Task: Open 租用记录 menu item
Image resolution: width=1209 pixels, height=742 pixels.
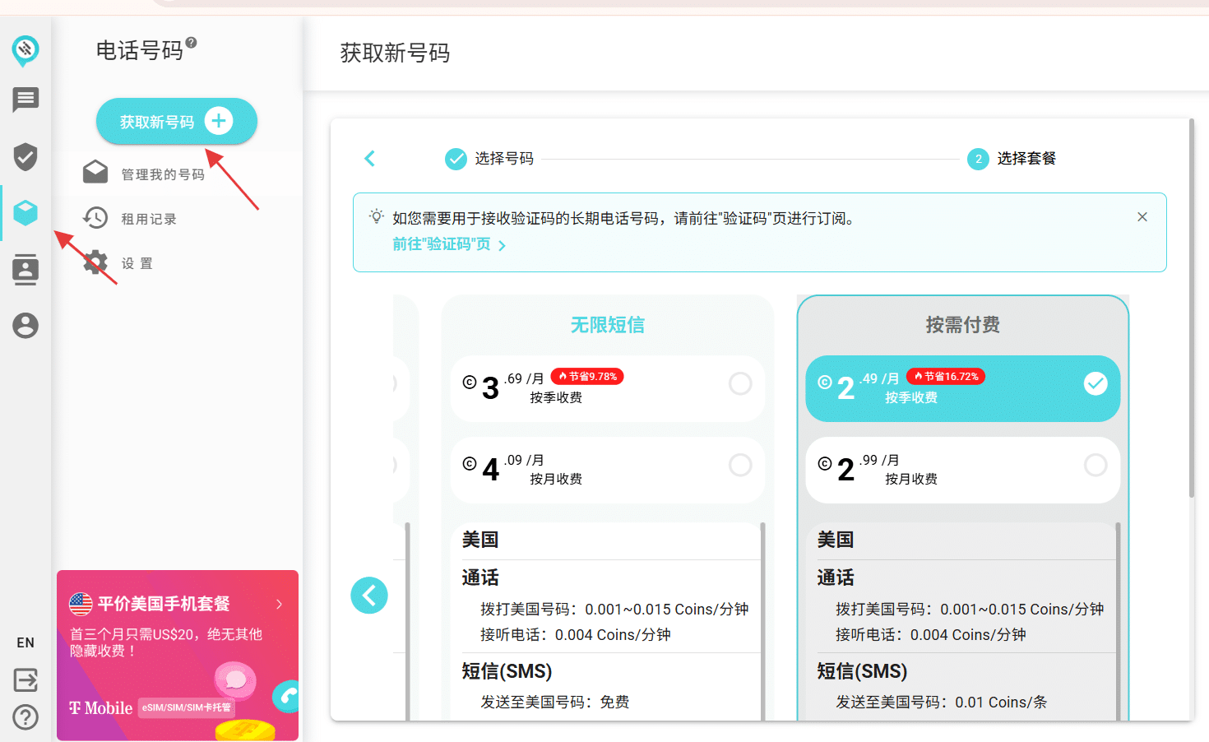Action: click(x=149, y=219)
